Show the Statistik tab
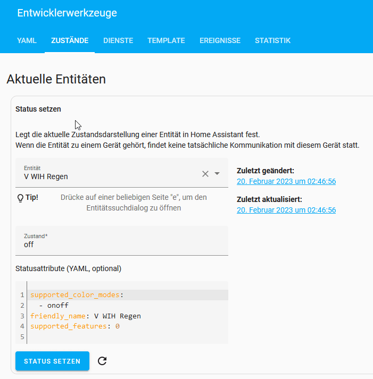The width and height of the screenshot is (373, 379). [272, 40]
